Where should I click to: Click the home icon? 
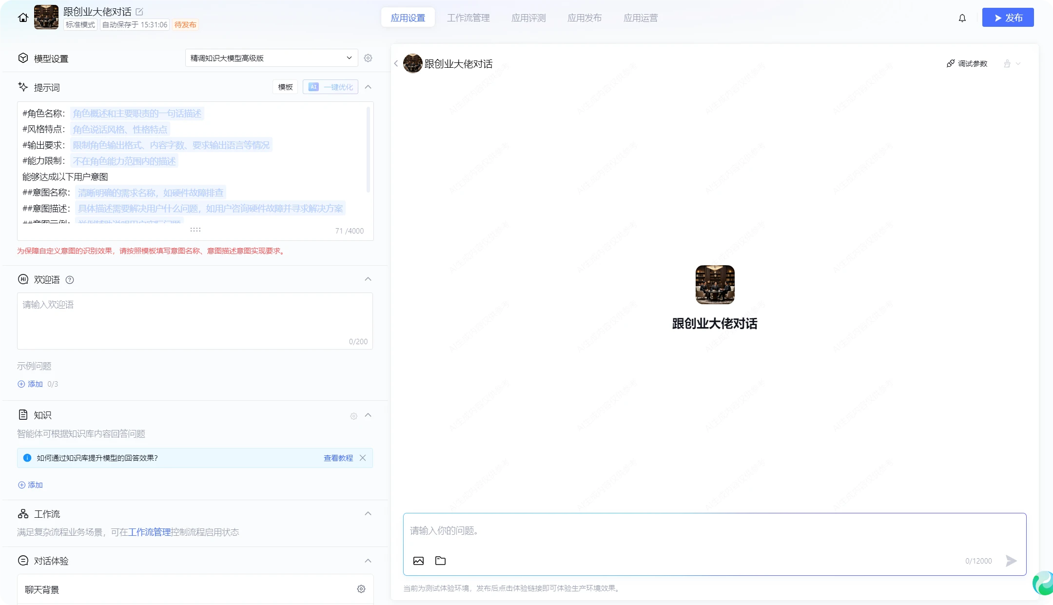click(x=23, y=18)
